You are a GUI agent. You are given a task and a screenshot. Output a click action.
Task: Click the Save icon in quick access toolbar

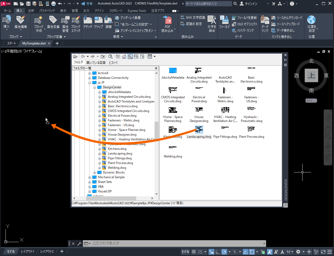pos(28,4)
